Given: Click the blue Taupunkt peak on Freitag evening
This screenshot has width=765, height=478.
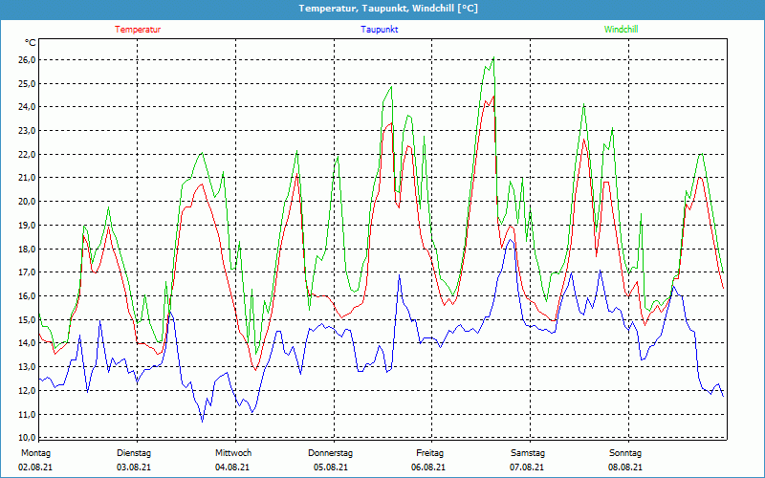Looking at the screenshot, I should 511,240.
